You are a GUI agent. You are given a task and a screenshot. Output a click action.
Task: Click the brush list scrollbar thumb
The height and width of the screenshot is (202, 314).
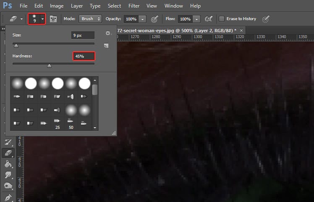click(x=95, y=89)
